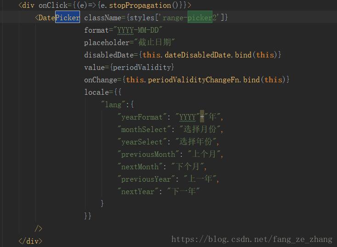Click the "下个月" string
337x247 pixels.
(x=188, y=167)
